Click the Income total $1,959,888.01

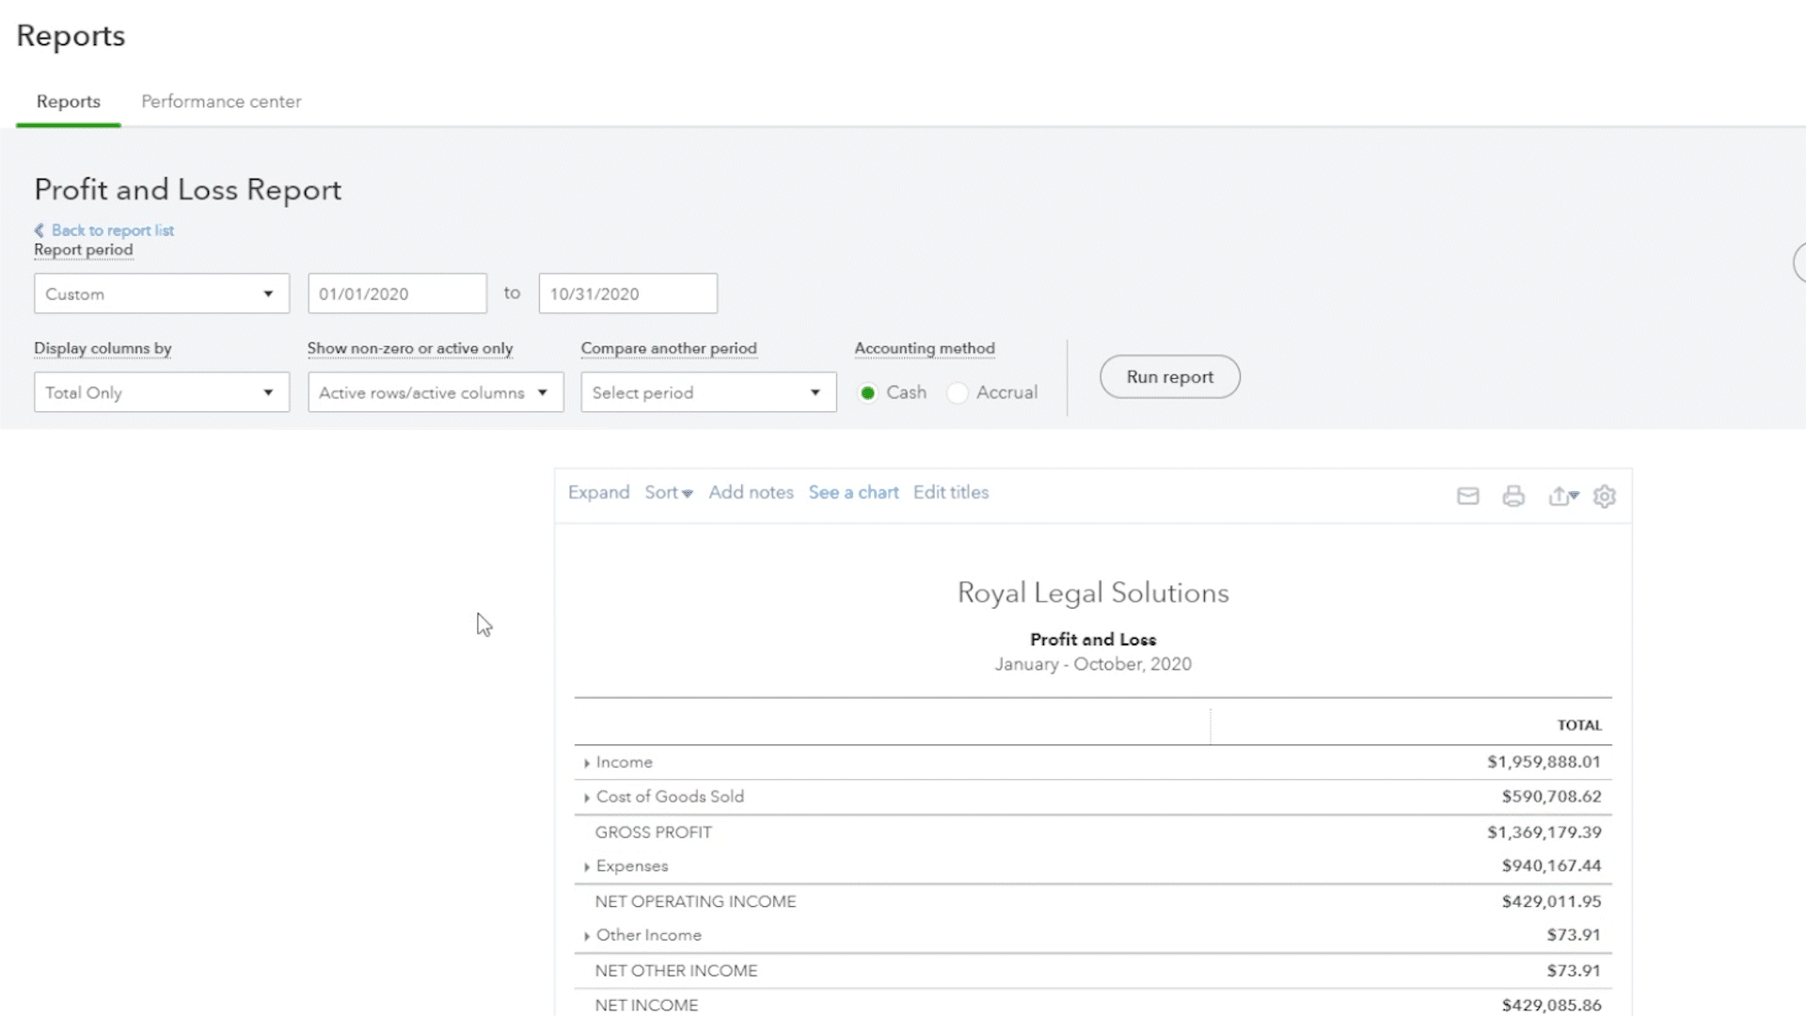1544,762
